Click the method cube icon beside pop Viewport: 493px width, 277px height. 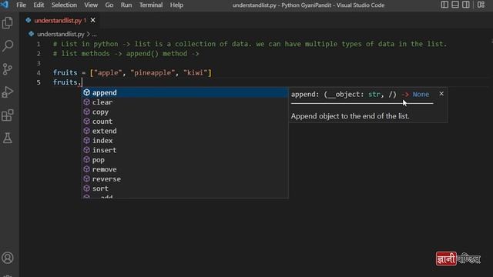click(x=87, y=159)
